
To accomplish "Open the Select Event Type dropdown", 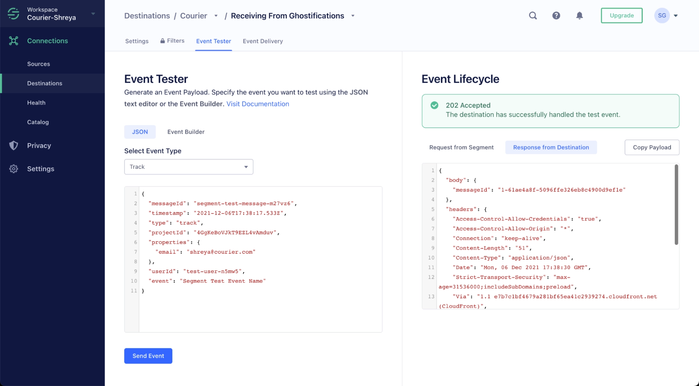I will click(188, 167).
